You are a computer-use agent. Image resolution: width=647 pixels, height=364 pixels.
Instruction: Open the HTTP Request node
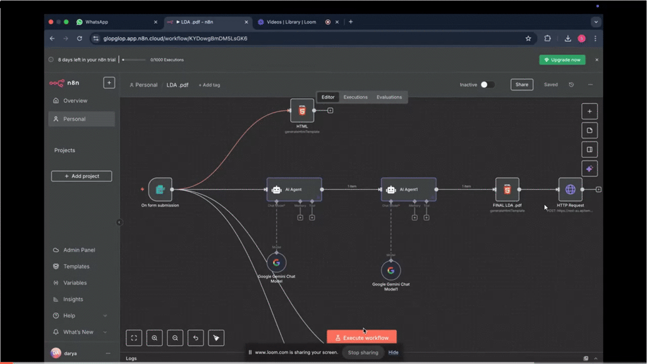(571, 190)
